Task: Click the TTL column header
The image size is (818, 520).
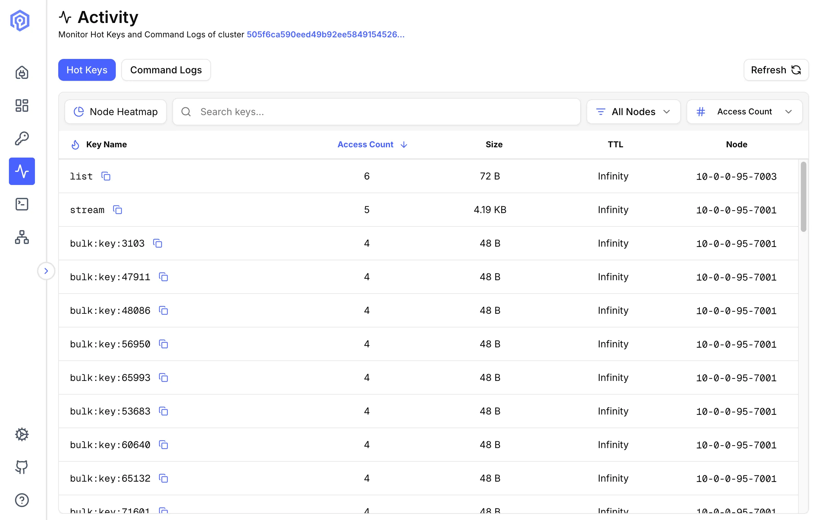Action: pos(616,145)
